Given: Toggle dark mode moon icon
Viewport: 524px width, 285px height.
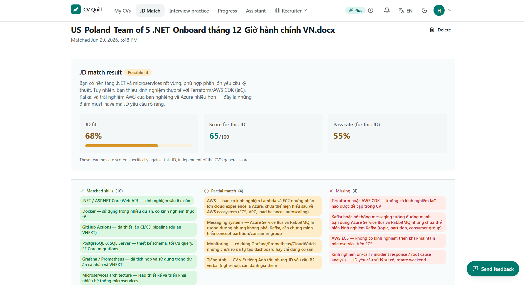Looking at the screenshot, I should 424,10.
